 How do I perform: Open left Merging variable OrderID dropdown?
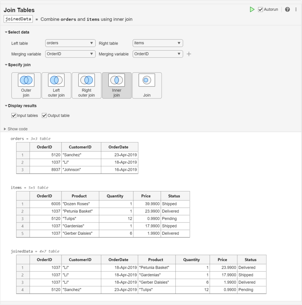[70, 54]
